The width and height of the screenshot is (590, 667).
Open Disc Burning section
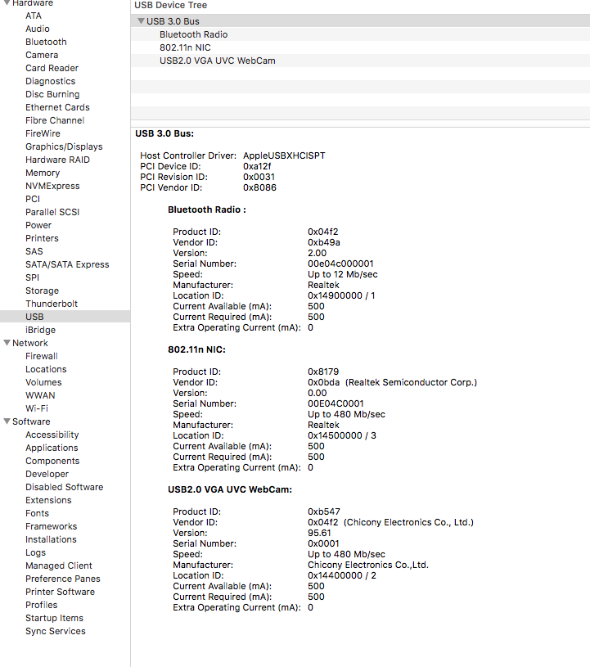[52, 94]
